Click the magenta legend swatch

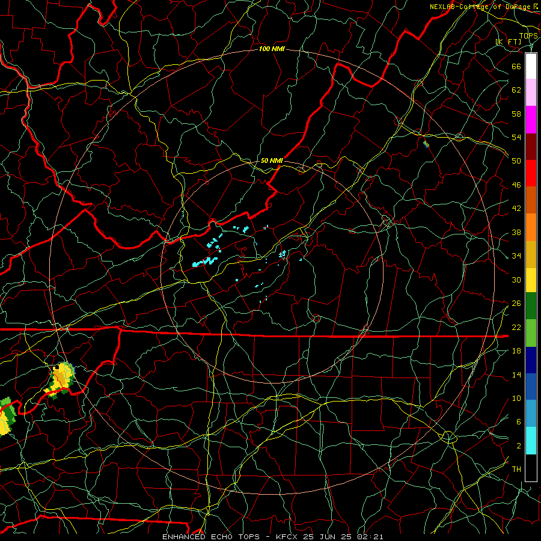click(x=531, y=120)
